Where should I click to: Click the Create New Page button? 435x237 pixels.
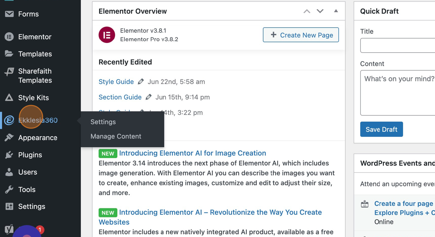[x=301, y=35]
